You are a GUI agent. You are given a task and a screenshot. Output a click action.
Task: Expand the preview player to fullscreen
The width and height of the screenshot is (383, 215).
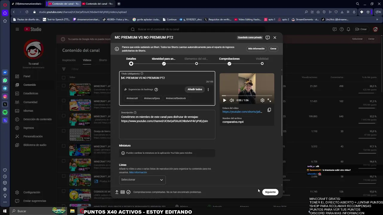tap(269, 100)
